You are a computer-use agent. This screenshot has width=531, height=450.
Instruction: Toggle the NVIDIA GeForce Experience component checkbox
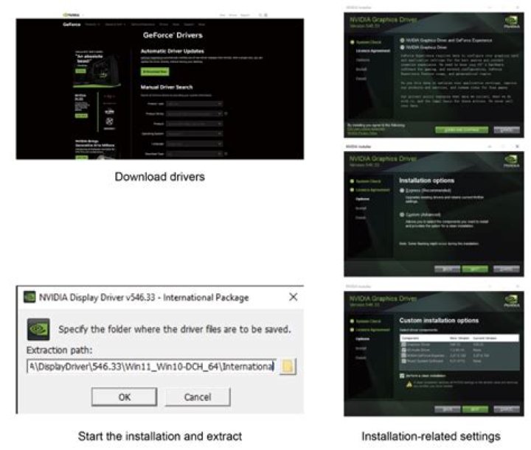[x=403, y=355]
